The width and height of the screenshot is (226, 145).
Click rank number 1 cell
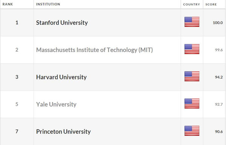click(x=17, y=23)
